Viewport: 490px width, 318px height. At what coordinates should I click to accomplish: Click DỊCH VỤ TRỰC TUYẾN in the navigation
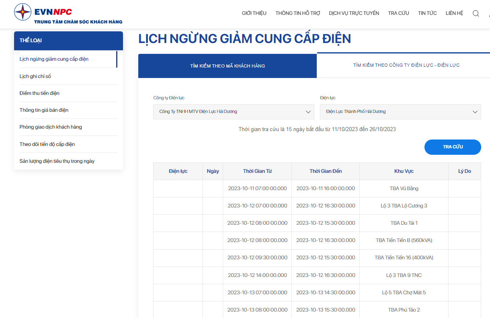tap(354, 13)
